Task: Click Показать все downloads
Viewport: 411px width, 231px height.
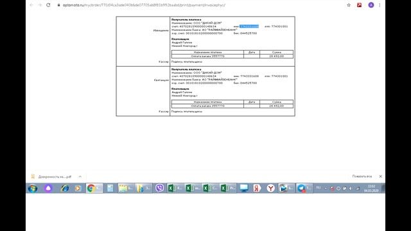Action: [x=362, y=176]
